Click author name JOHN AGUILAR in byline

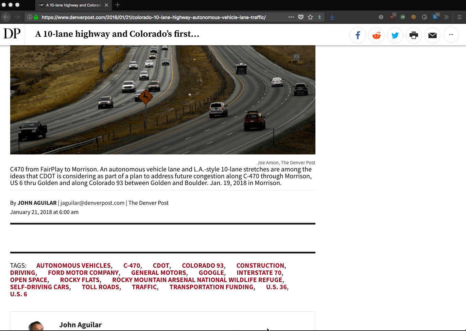[37, 203]
